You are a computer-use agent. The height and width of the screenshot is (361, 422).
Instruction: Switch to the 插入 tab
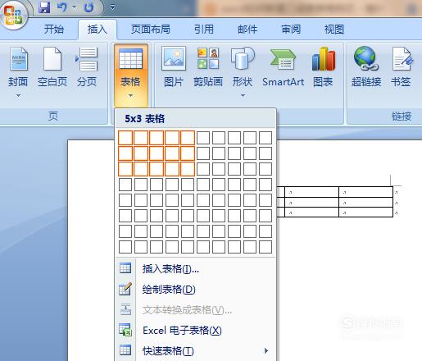tap(98, 29)
